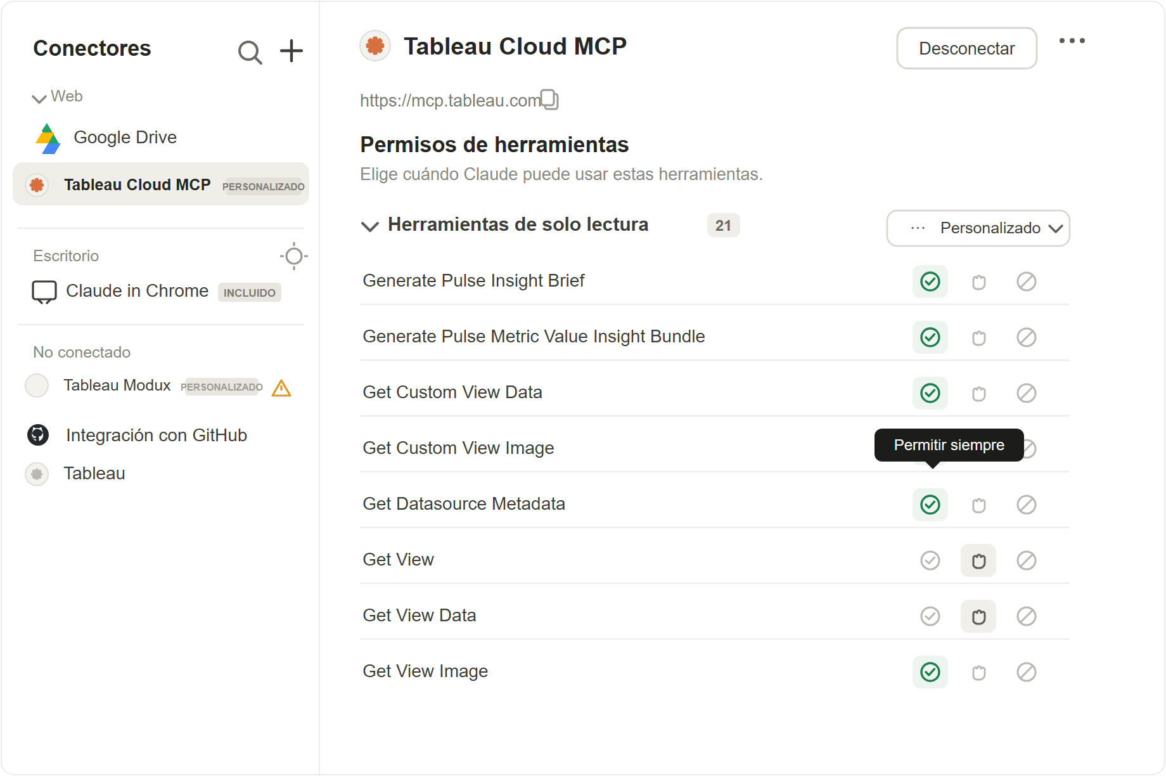
Task: Block the Get View Image tool
Action: click(x=1027, y=672)
